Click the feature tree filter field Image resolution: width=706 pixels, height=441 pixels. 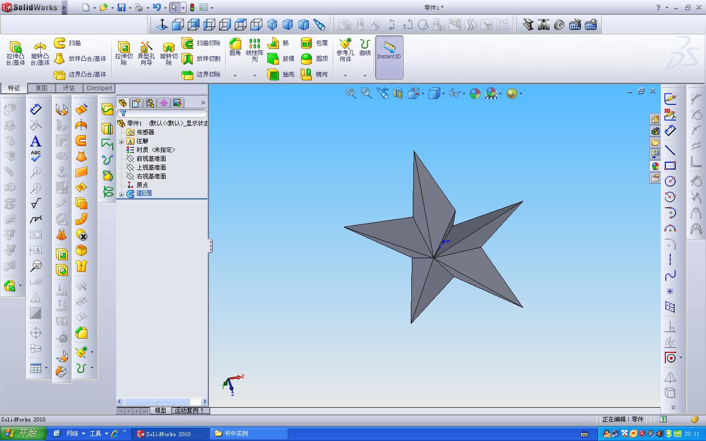pos(162,113)
